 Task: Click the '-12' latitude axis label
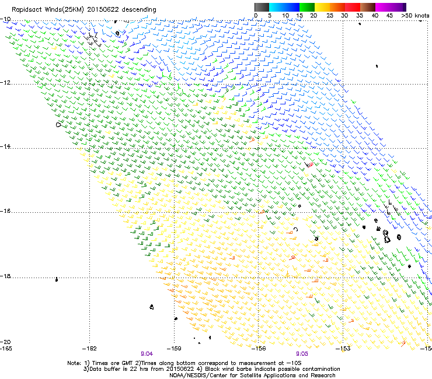point(5,83)
